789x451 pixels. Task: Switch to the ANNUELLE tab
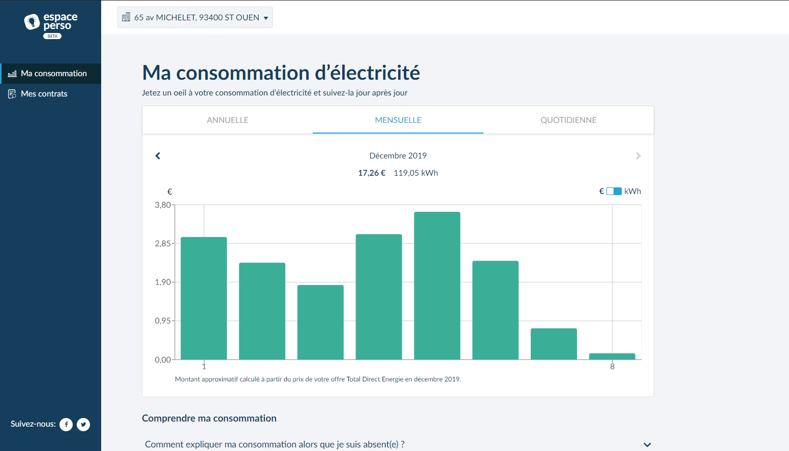[227, 120]
